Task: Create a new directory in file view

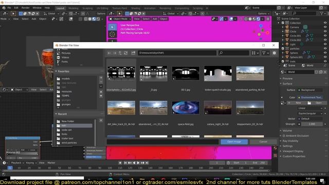Action: coord(133,53)
